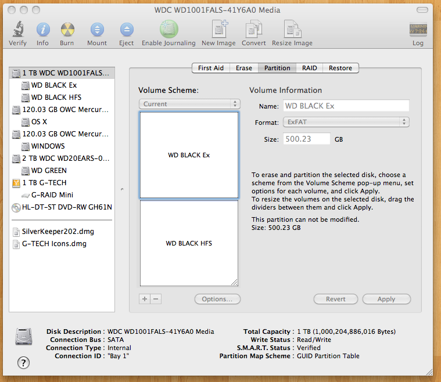
Task: Click the Verify microscope icon
Action: coord(17,29)
